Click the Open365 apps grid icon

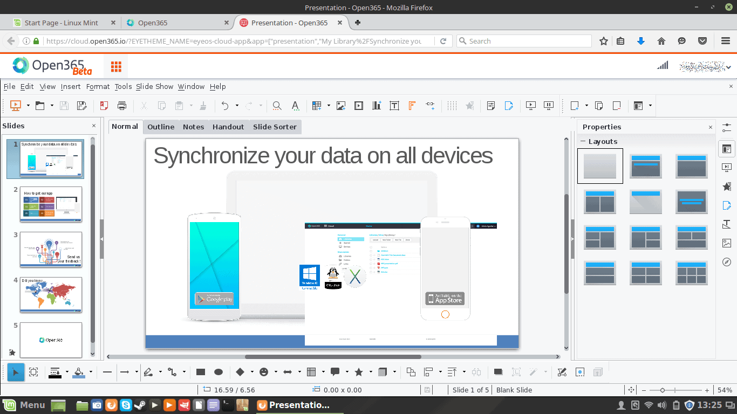click(116, 67)
